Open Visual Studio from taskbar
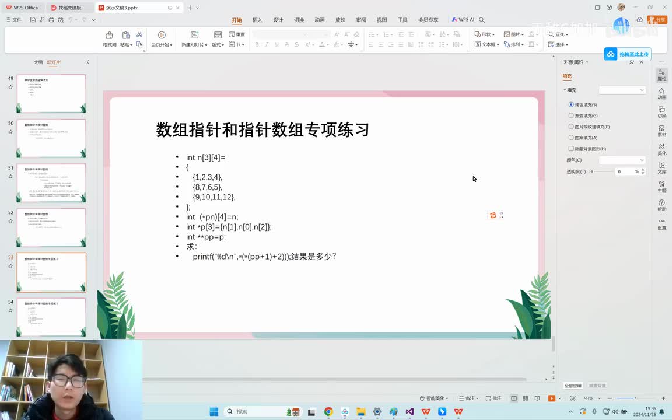 click(x=409, y=411)
